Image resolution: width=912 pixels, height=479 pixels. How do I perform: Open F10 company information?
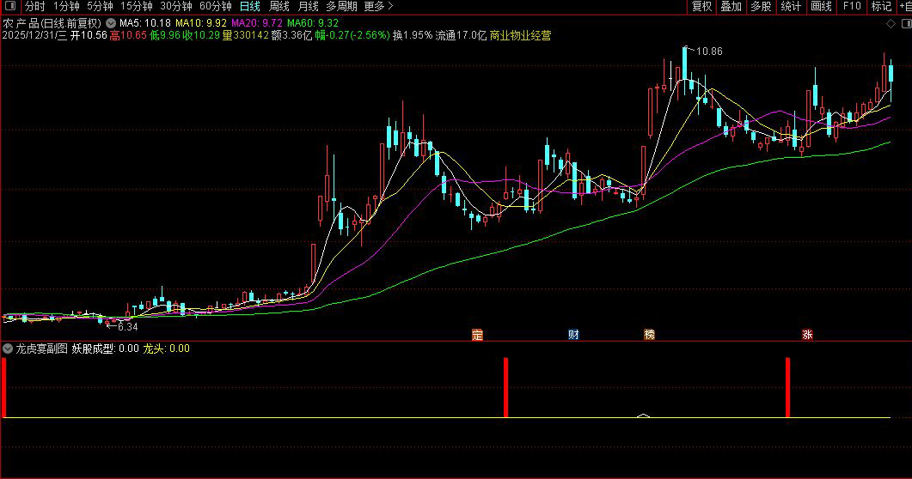pos(852,6)
